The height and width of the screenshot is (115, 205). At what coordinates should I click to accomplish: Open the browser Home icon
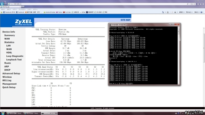198,4
